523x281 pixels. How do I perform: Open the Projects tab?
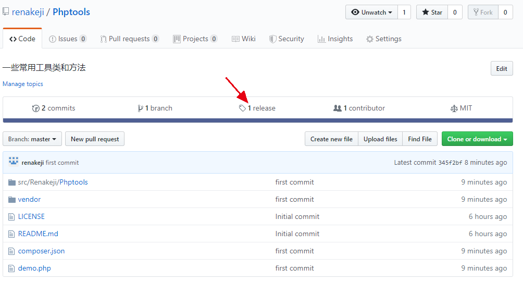(195, 39)
